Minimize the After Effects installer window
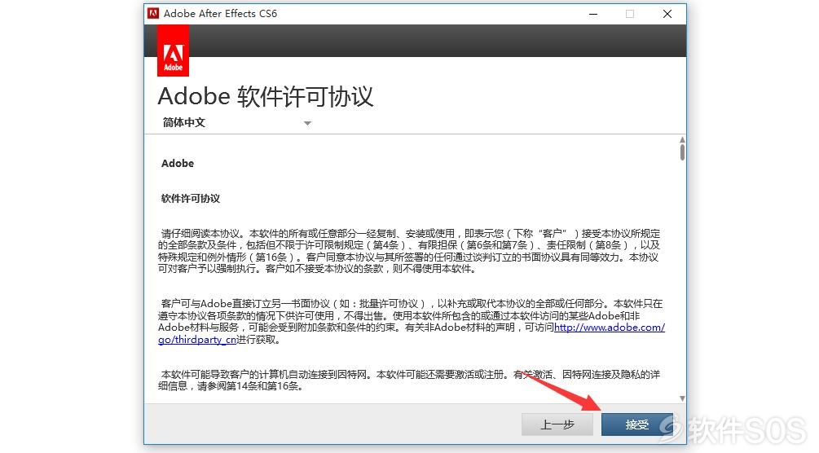 [592, 14]
